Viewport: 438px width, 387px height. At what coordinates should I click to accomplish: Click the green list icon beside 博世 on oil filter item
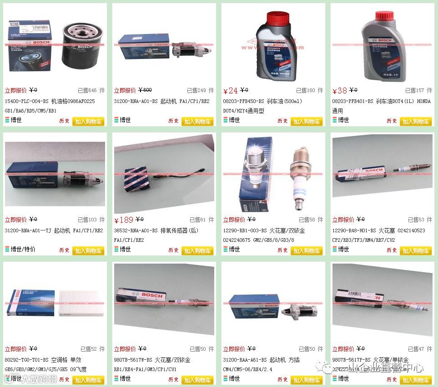[x=7, y=120]
